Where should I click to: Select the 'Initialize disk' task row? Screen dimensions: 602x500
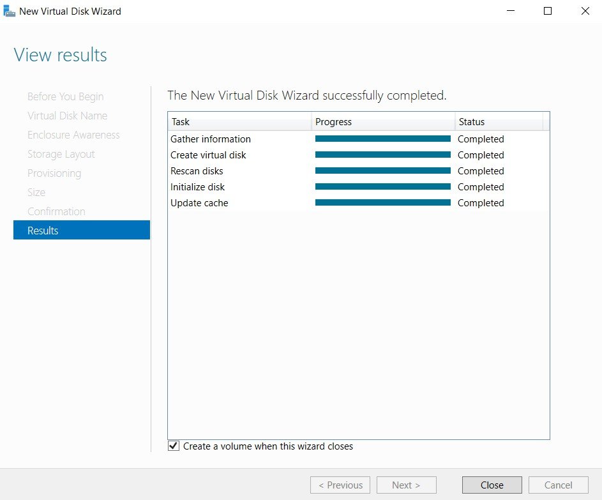359,187
